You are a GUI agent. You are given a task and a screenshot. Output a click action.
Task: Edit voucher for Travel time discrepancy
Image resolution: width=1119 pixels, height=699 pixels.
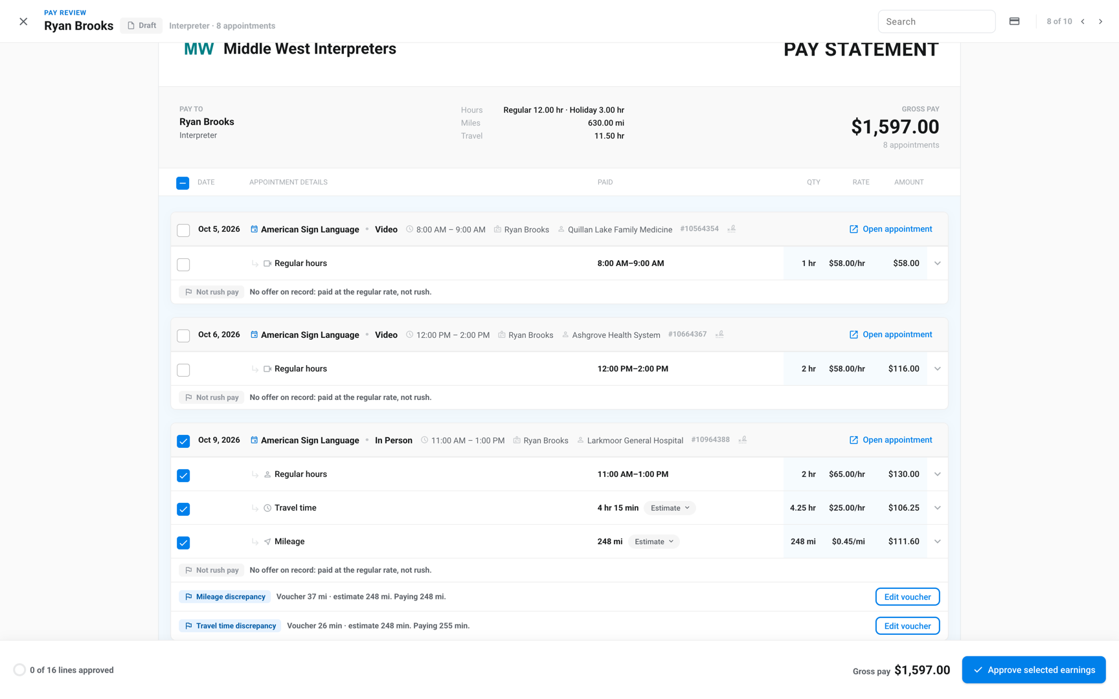click(x=907, y=626)
